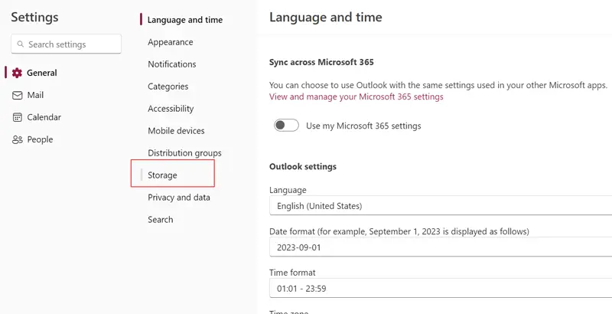Select Language and time section
The image size is (612, 314).
pyautogui.click(x=184, y=20)
